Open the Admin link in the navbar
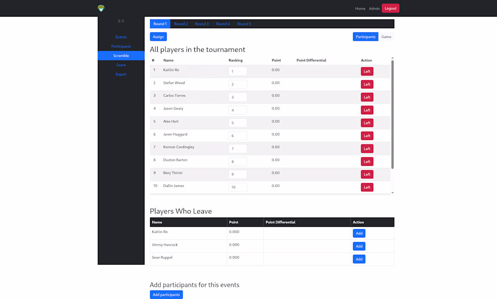 [375, 9]
